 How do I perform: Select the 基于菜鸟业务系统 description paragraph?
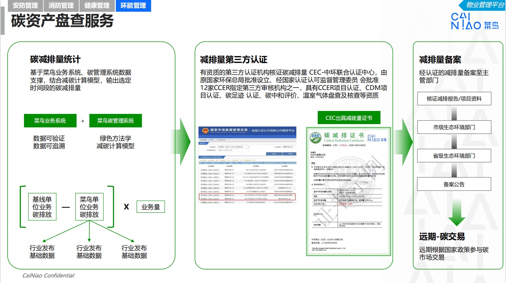pyautogui.click(x=81, y=80)
